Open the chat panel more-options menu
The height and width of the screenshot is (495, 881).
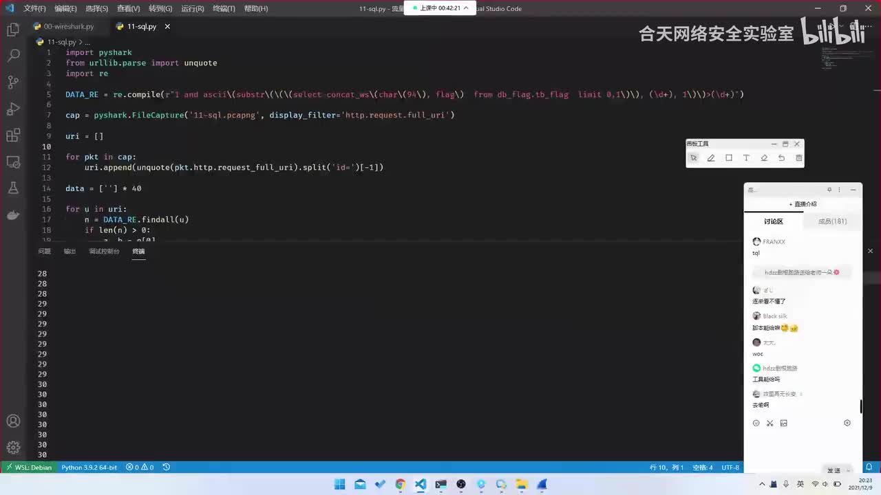[x=841, y=190]
